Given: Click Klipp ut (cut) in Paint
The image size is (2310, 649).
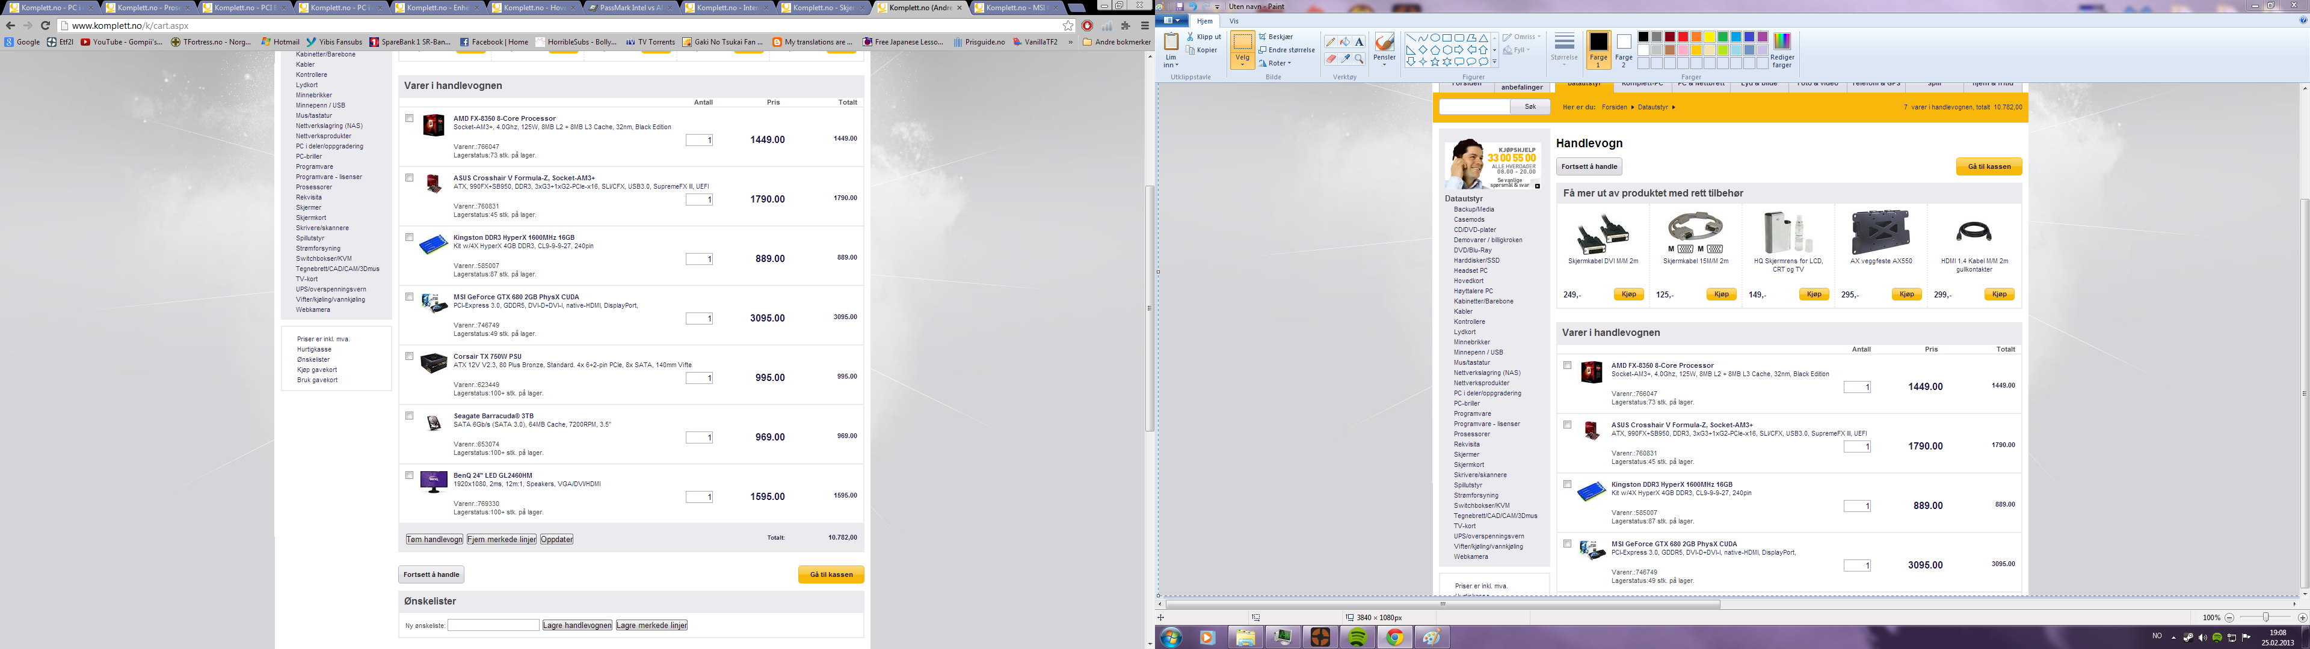Looking at the screenshot, I should (x=1203, y=37).
